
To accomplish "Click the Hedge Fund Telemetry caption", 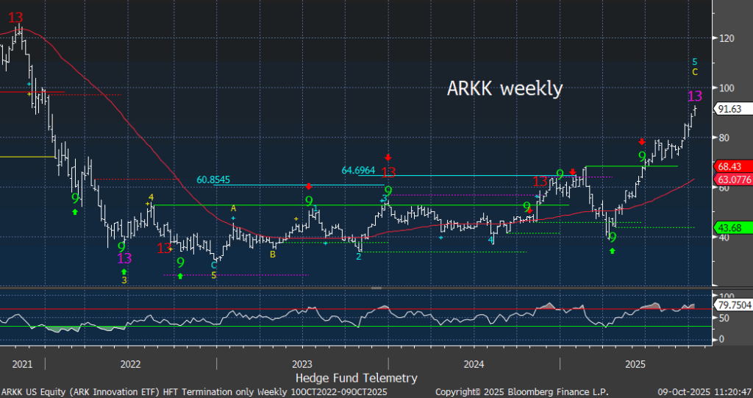I will click(x=356, y=377).
